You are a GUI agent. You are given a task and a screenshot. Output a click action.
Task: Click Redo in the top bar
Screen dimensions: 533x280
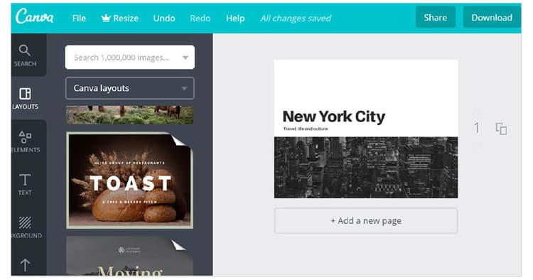pyautogui.click(x=200, y=18)
